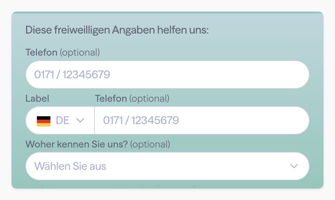Click the chevron arrow in the referral select
Viewport: 335px width, 200px height.
tap(294, 166)
